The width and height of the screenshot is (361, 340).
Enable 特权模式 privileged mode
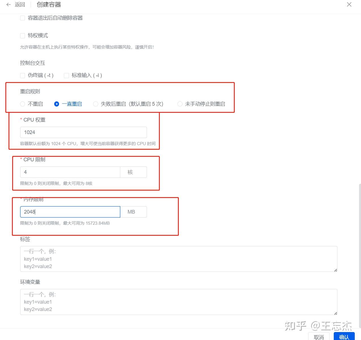(22, 36)
